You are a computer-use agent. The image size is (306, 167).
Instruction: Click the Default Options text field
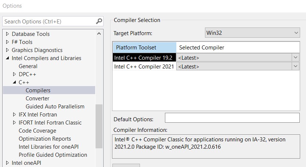click(x=232, y=118)
